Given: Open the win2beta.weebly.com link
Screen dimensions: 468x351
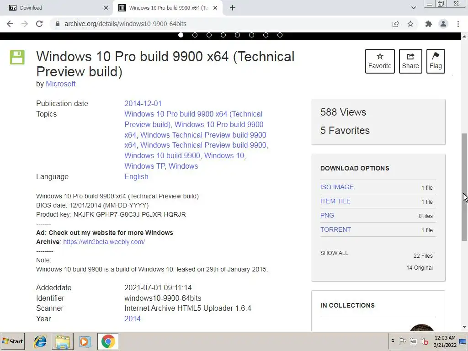Looking at the screenshot, I should (104, 242).
